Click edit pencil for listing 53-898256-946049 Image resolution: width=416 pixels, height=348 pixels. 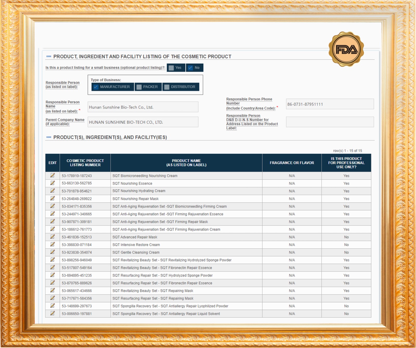pos(53,260)
